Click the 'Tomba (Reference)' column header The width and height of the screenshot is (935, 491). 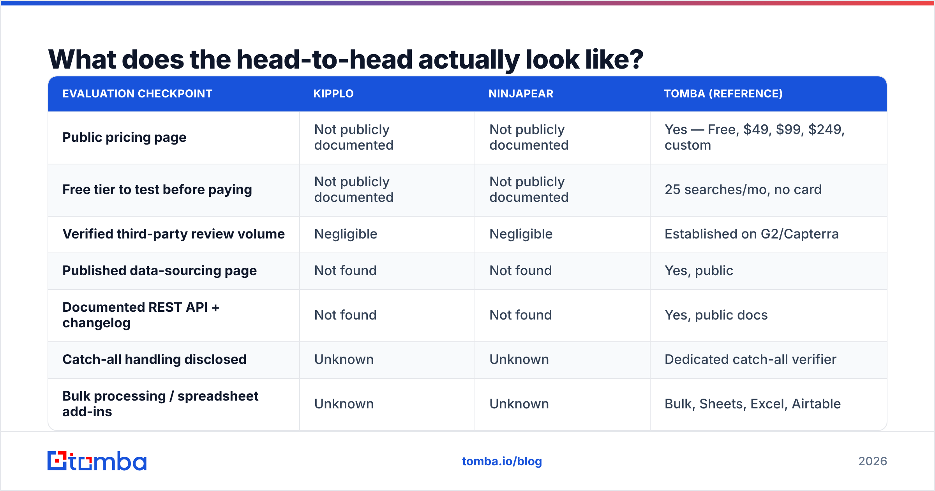pos(723,94)
